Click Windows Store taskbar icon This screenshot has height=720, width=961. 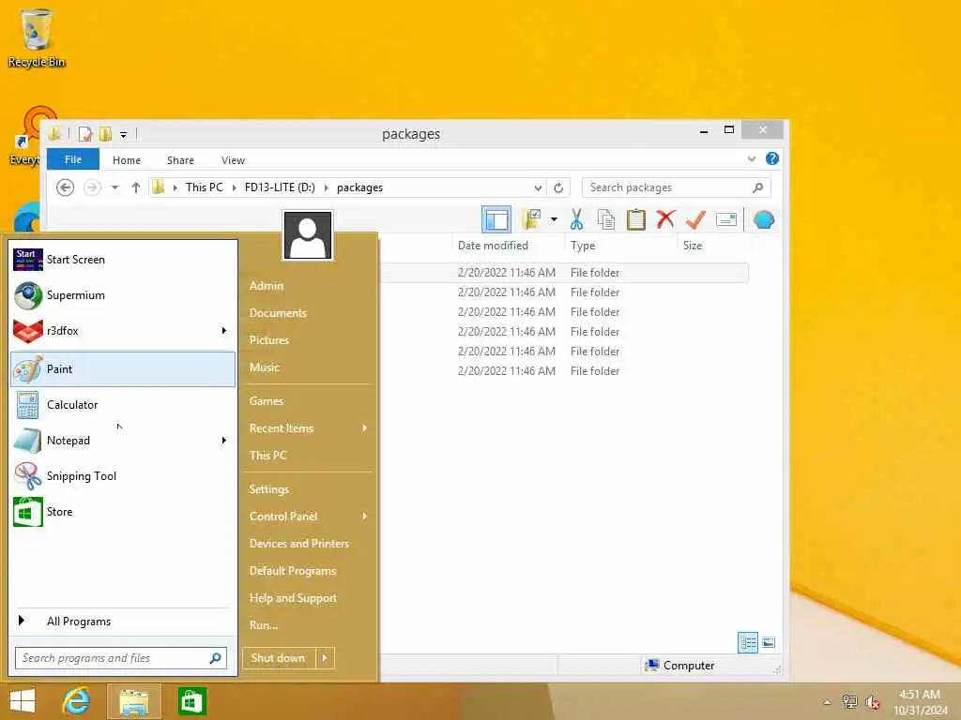[191, 701]
